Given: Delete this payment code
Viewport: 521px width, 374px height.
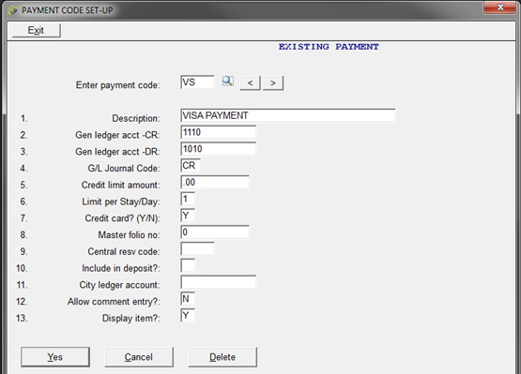Looking at the screenshot, I should 222,357.
